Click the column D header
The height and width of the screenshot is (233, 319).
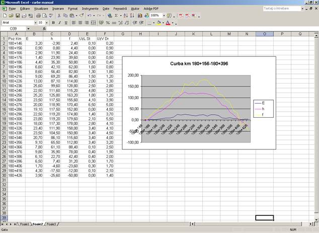tap(69, 34)
